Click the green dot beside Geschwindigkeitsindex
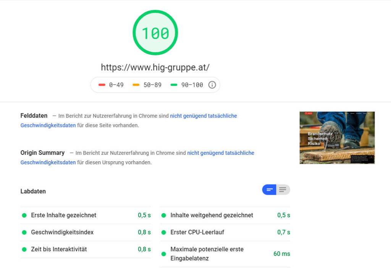 (x=24, y=233)
